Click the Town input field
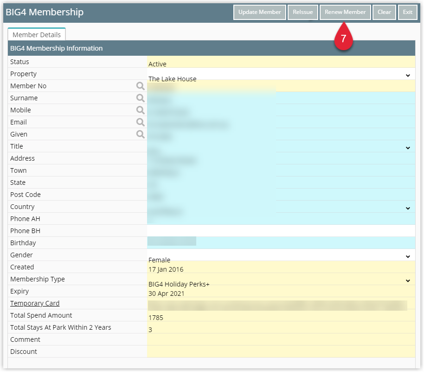 [281, 170]
